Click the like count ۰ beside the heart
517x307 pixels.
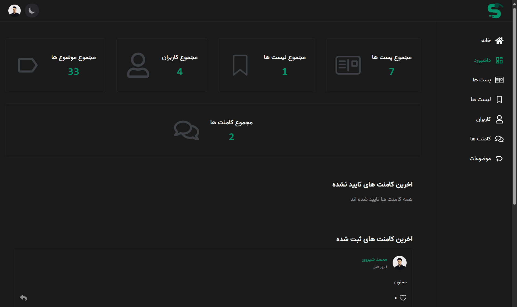click(396, 298)
